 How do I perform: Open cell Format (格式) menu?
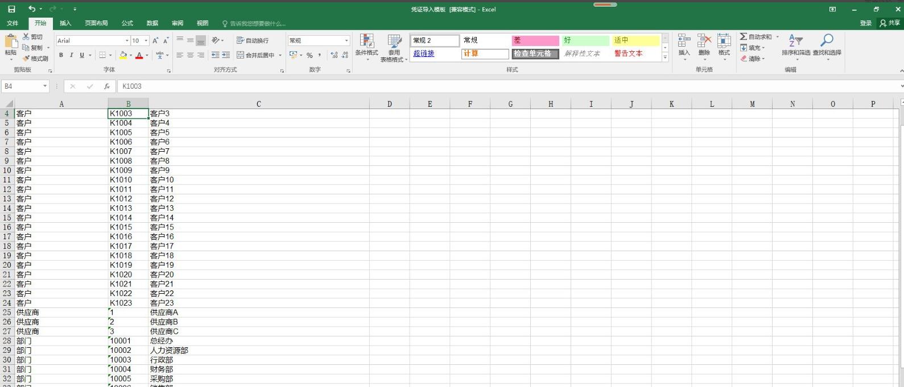[724, 47]
